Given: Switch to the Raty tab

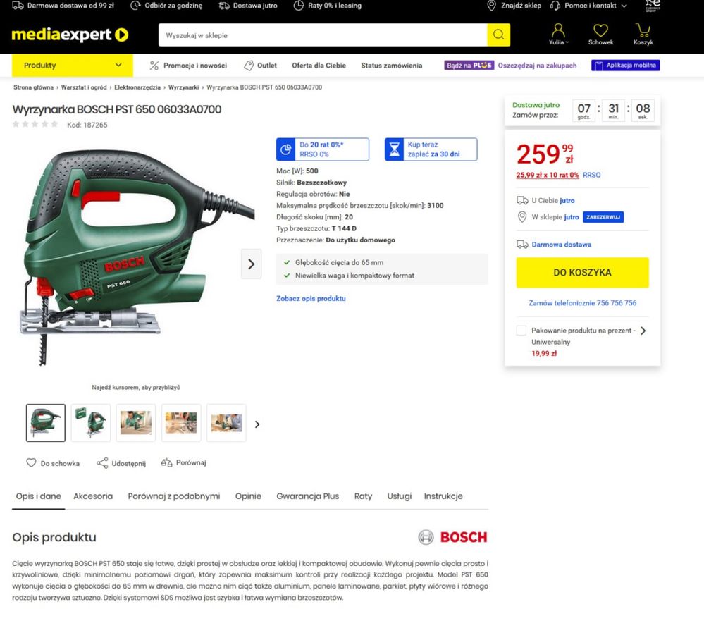Looking at the screenshot, I should pyautogui.click(x=363, y=496).
